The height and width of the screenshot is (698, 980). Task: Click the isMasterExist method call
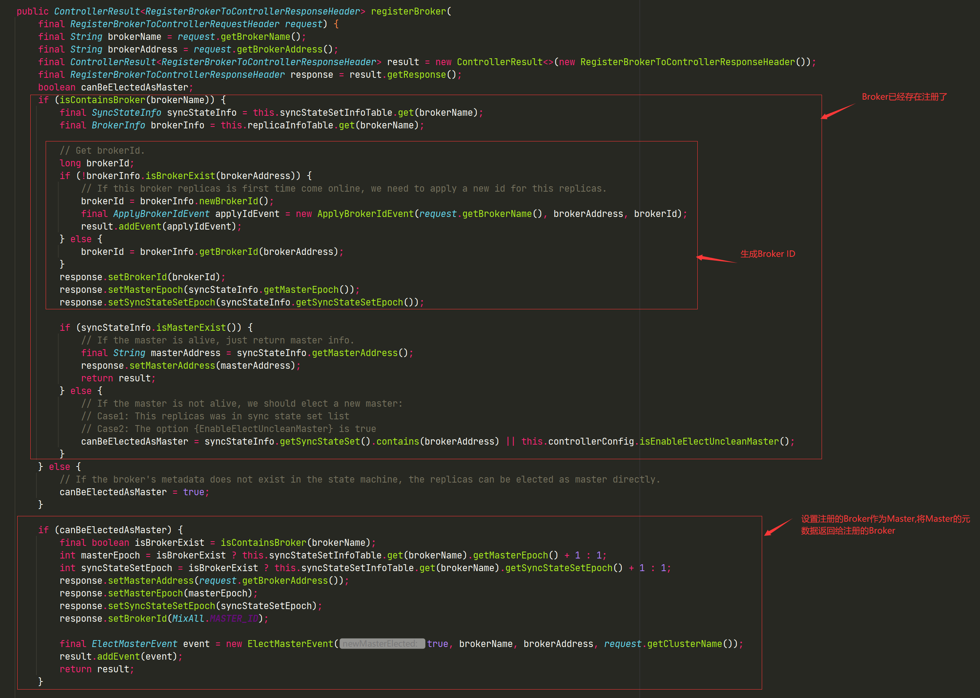click(x=191, y=327)
